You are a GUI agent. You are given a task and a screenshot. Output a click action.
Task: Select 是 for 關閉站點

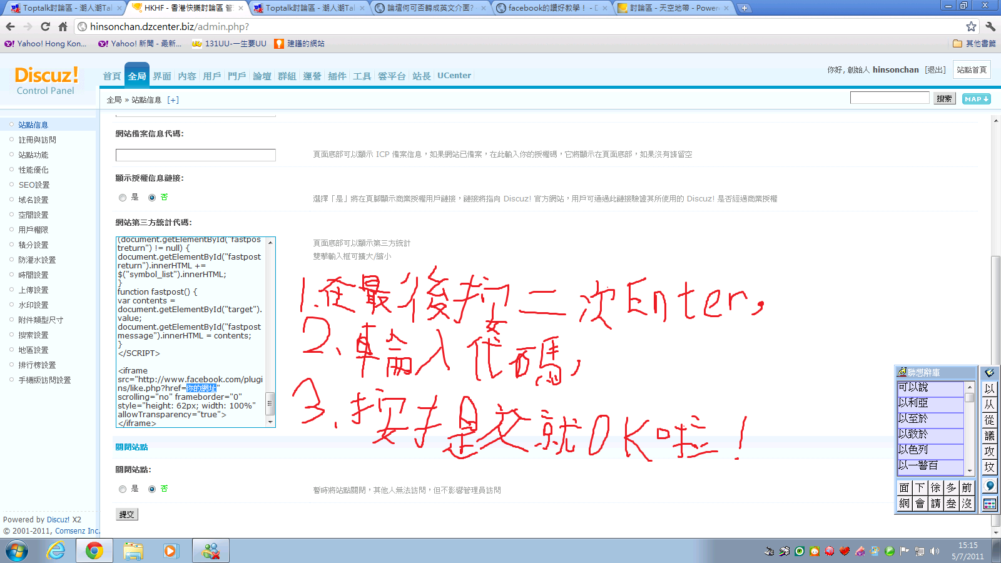coord(123,489)
